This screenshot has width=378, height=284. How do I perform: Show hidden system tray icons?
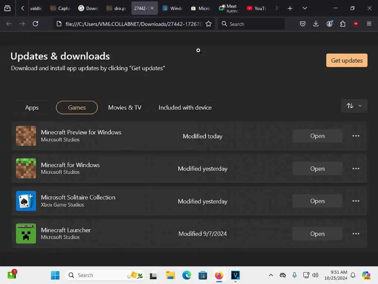point(271,275)
